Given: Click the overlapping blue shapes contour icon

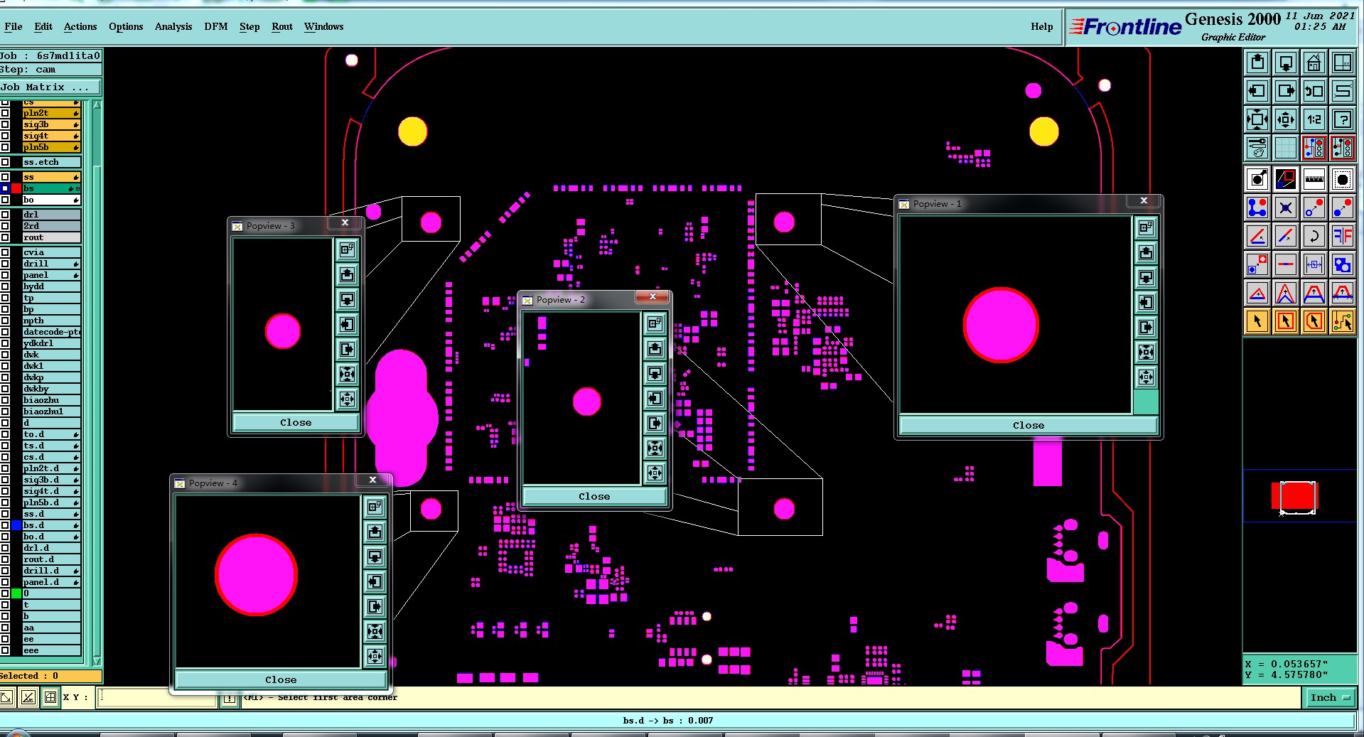Looking at the screenshot, I should pyautogui.click(x=1343, y=264).
